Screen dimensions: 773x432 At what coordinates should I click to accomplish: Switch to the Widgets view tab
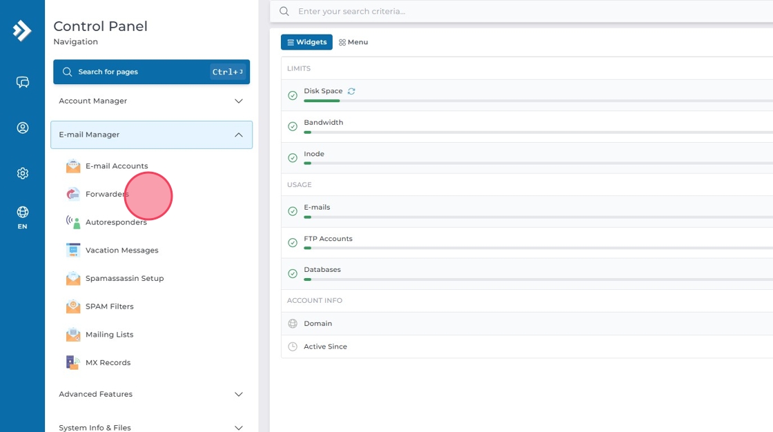coord(306,42)
